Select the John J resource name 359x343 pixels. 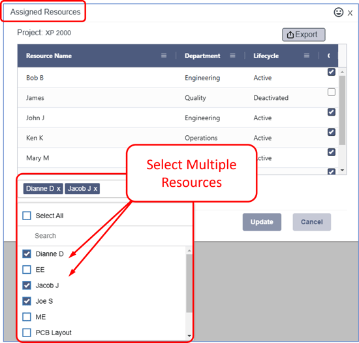coord(35,118)
